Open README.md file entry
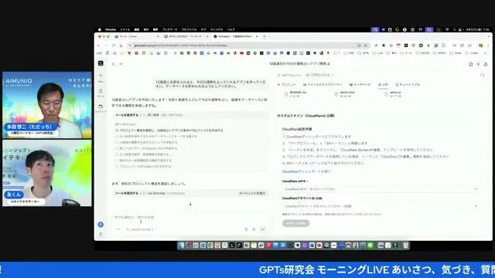This screenshot has width=495, height=278. 295,94
